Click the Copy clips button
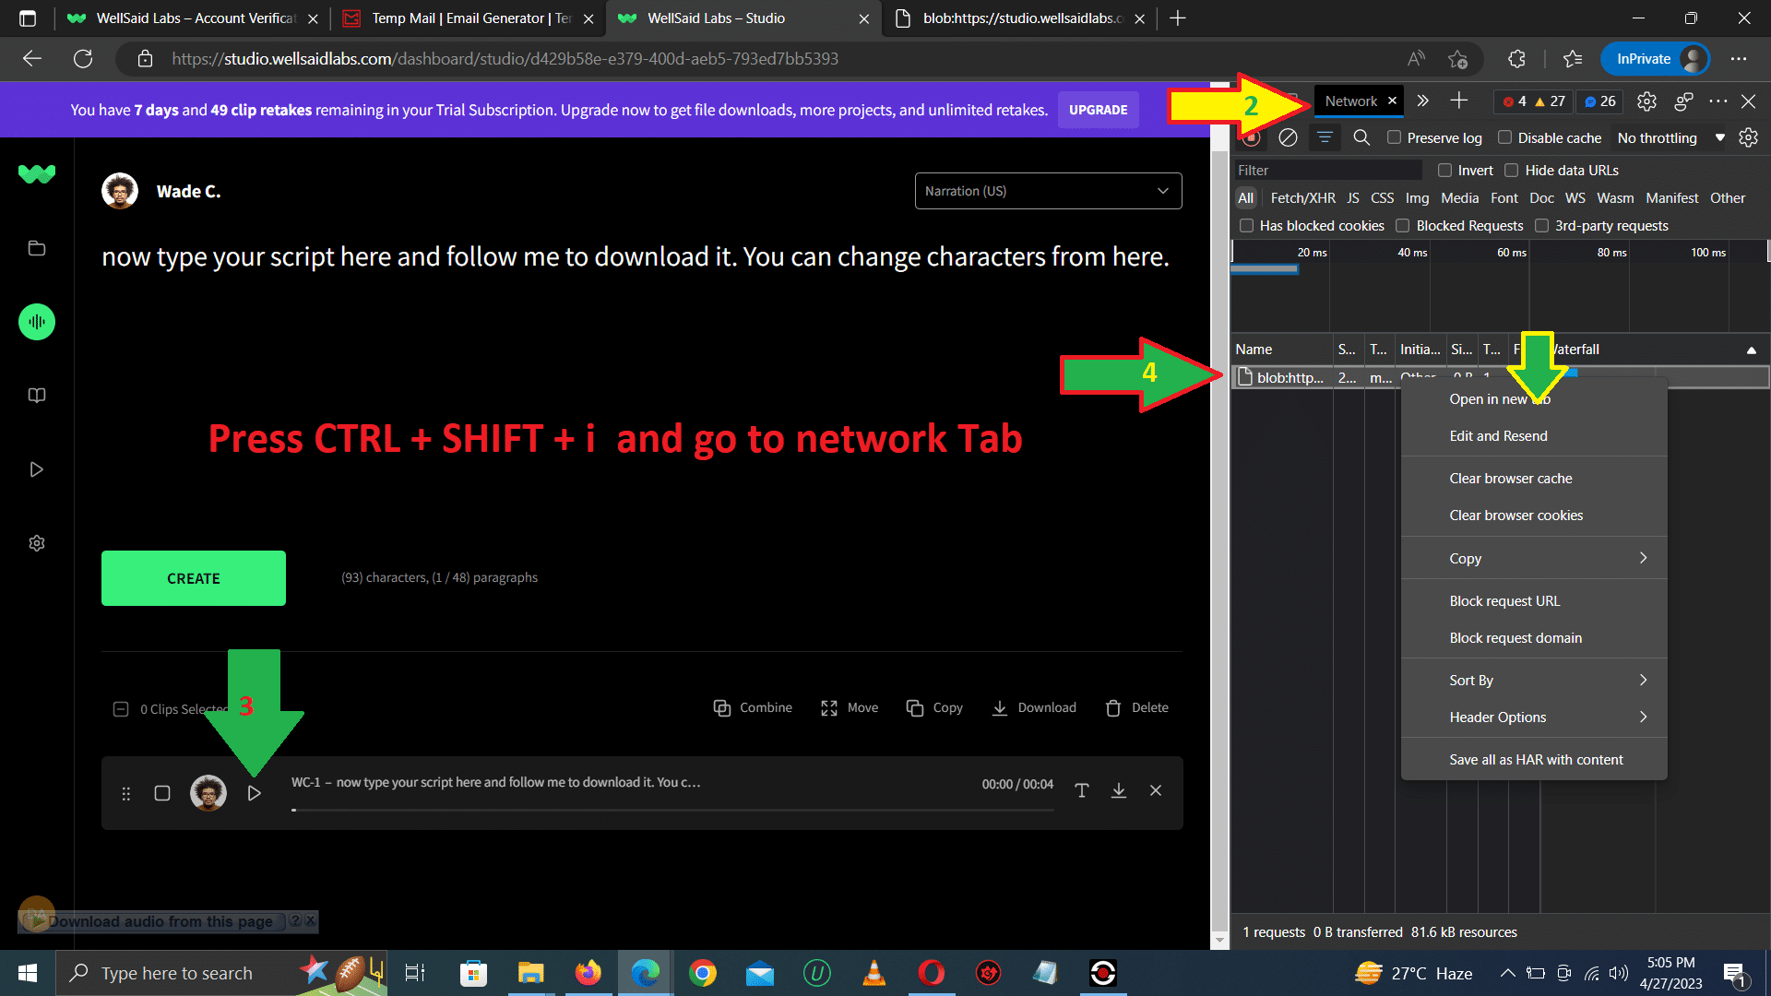 pyautogui.click(x=934, y=707)
